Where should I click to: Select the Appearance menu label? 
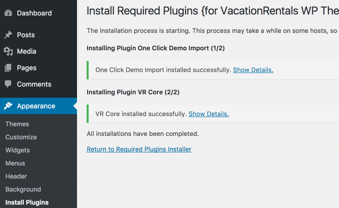click(x=36, y=106)
